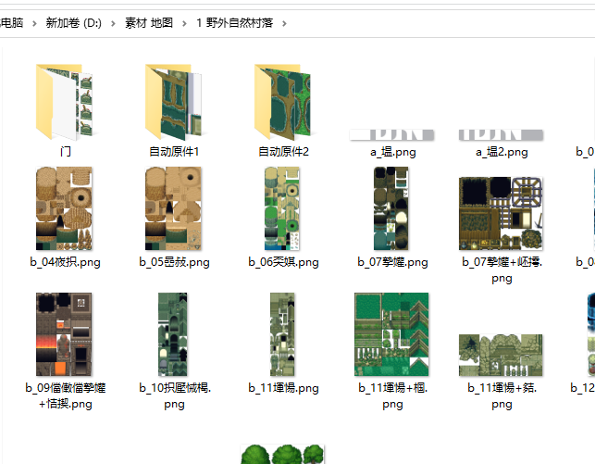Select the b_11揮愓+銡 mossy ruins thumbnail

pos(501,355)
